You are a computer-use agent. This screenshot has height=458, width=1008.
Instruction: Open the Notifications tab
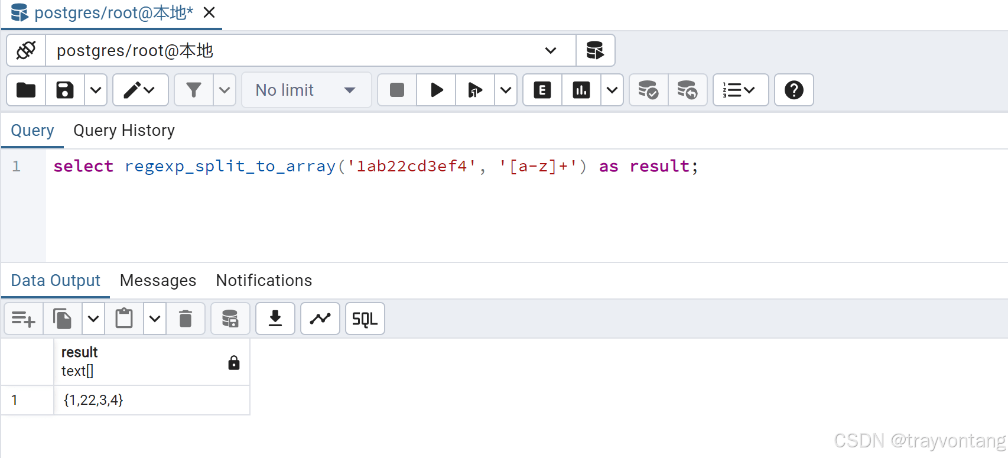[264, 280]
